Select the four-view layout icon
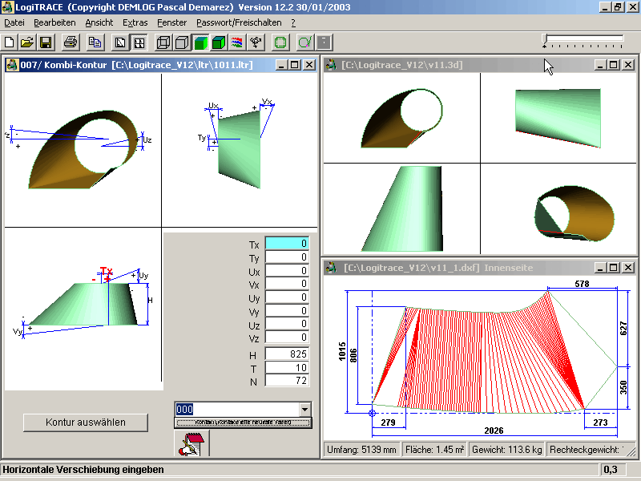The height and width of the screenshot is (481, 641). (139, 42)
